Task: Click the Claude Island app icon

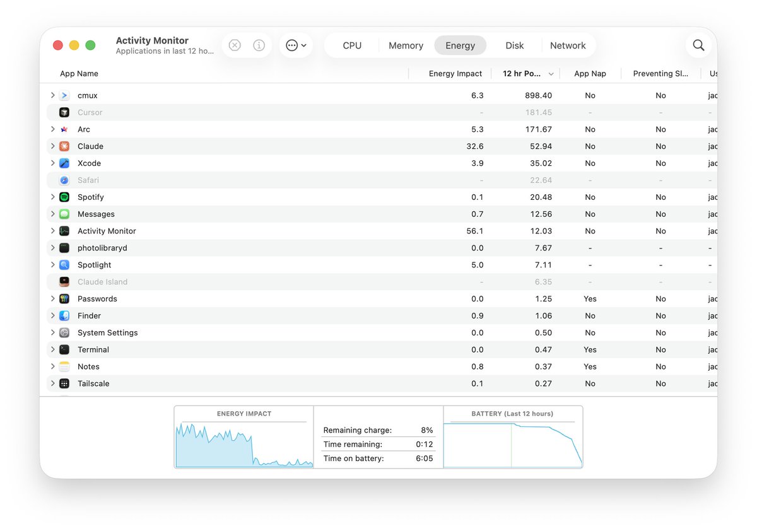Action: point(64,282)
